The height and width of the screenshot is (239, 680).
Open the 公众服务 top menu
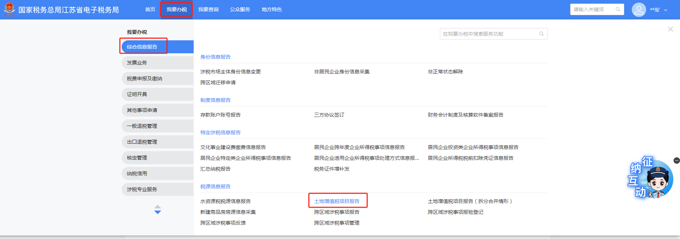[x=240, y=9]
